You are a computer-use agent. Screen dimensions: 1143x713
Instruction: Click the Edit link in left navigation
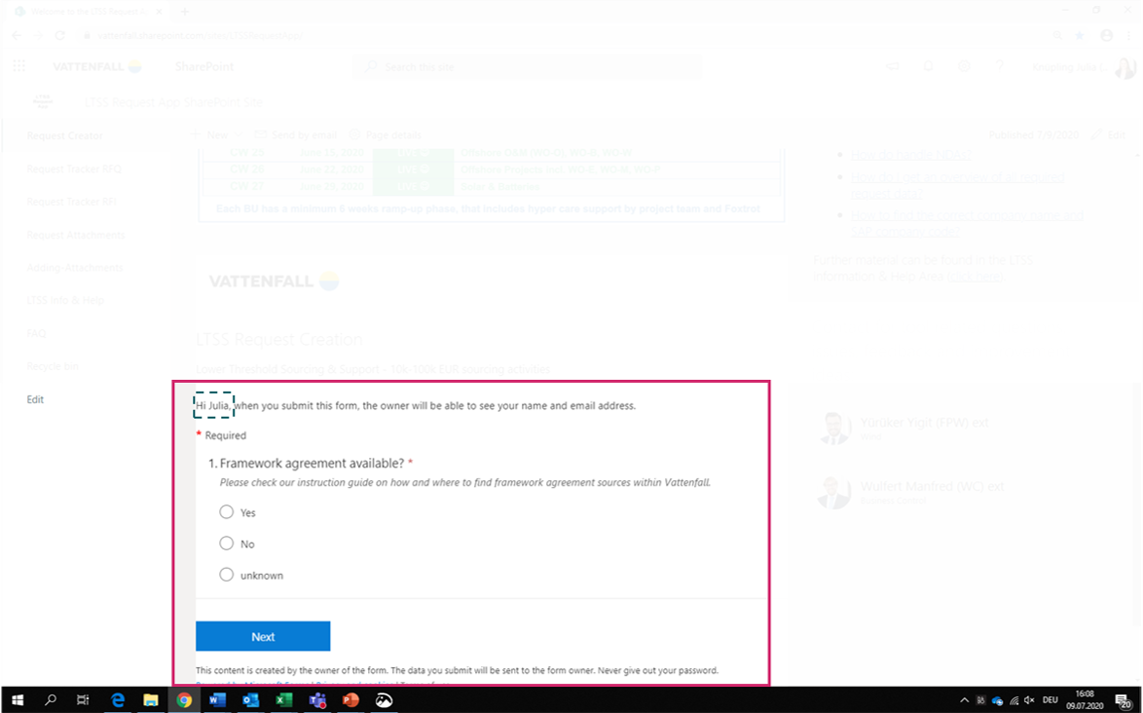click(x=35, y=399)
